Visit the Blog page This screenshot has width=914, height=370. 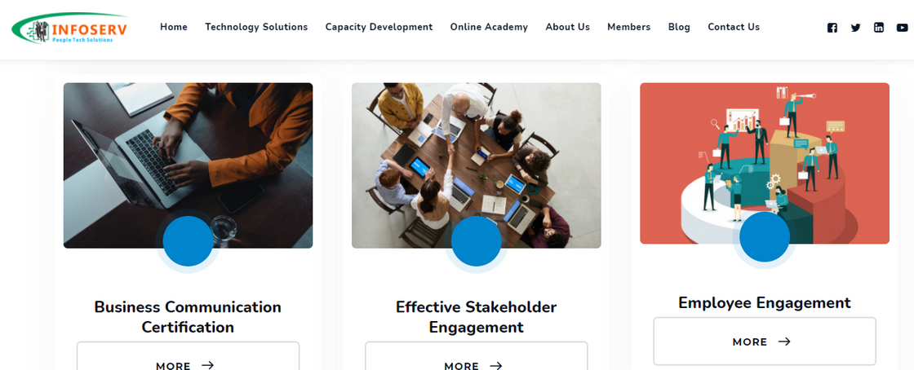pyautogui.click(x=679, y=27)
